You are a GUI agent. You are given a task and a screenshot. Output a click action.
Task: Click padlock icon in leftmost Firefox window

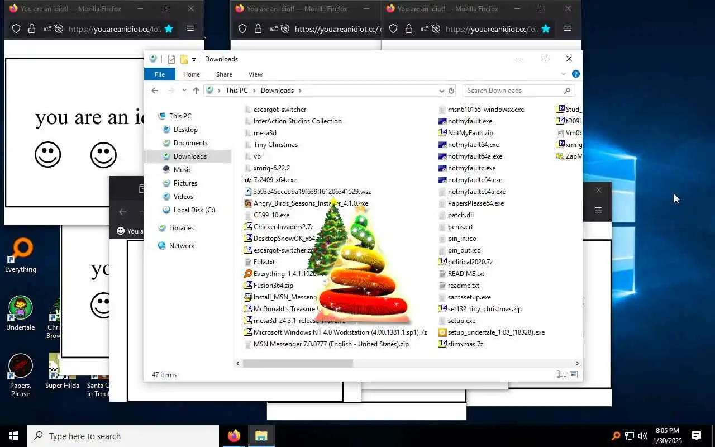[x=32, y=29]
